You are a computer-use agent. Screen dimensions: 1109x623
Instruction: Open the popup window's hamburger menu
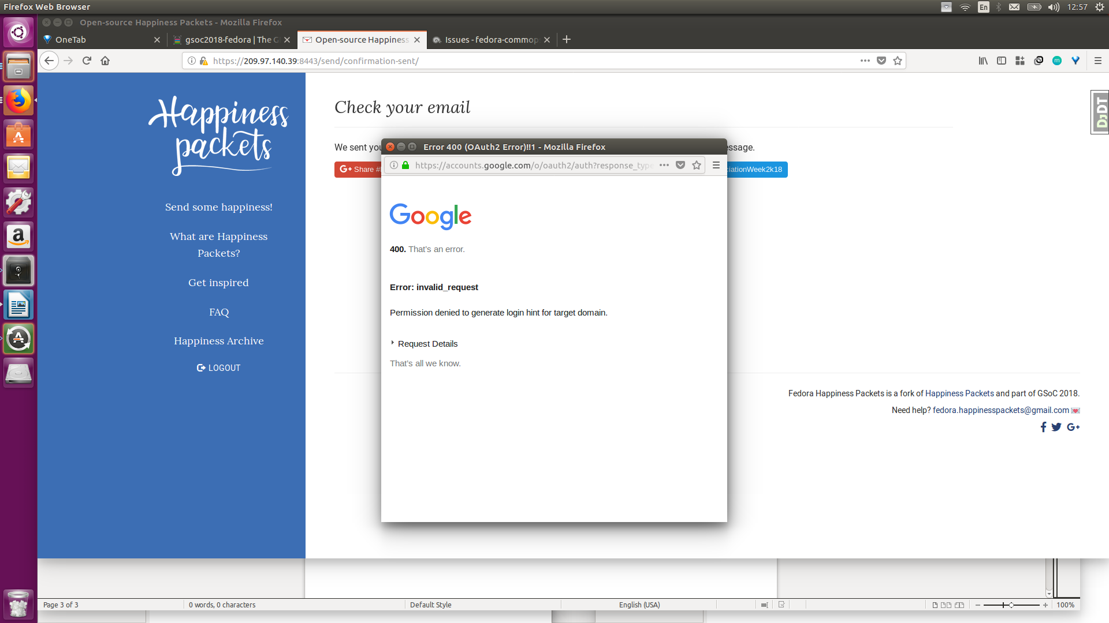tap(716, 166)
